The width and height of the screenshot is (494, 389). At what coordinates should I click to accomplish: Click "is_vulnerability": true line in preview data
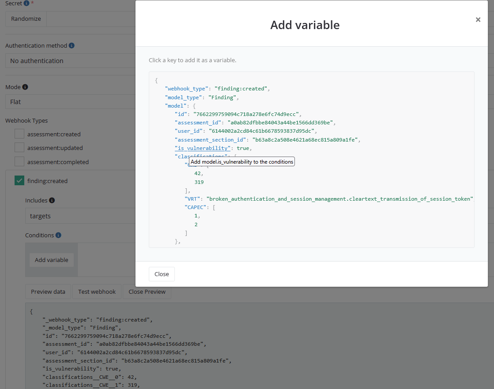[82, 369]
